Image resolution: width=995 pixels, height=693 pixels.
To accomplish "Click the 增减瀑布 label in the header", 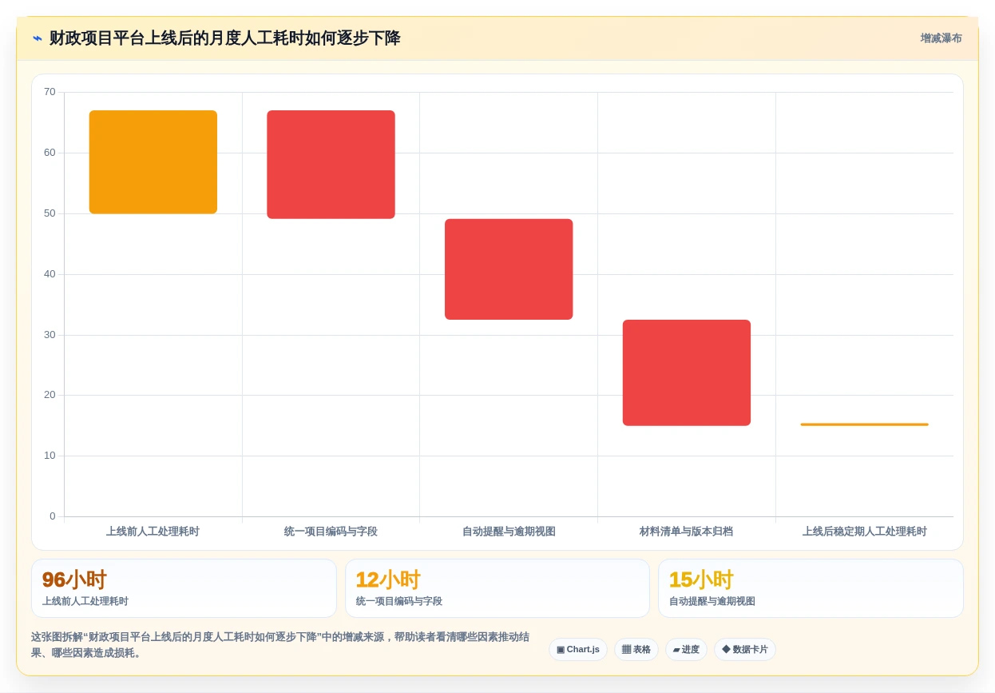I will (941, 38).
